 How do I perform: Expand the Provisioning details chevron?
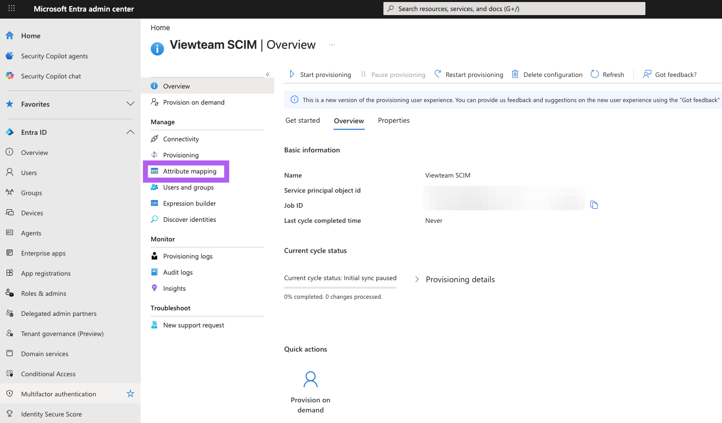[x=417, y=279]
